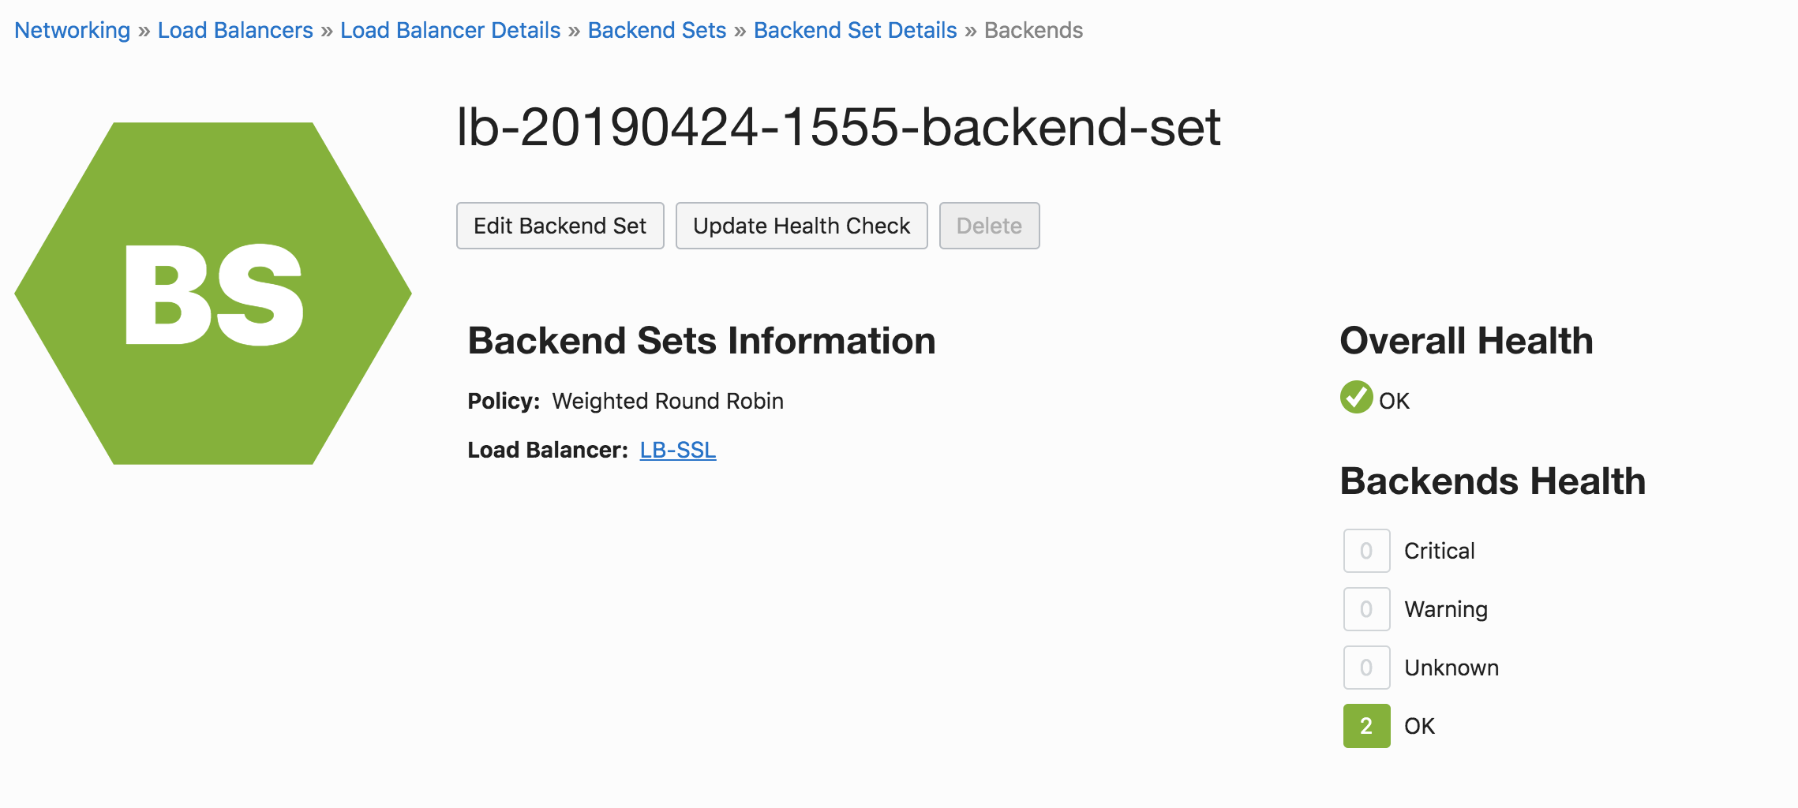Click the green BS hexagon icon
Image resolution: width=1798 pixels, height=808 pixels.
(213, 294)
